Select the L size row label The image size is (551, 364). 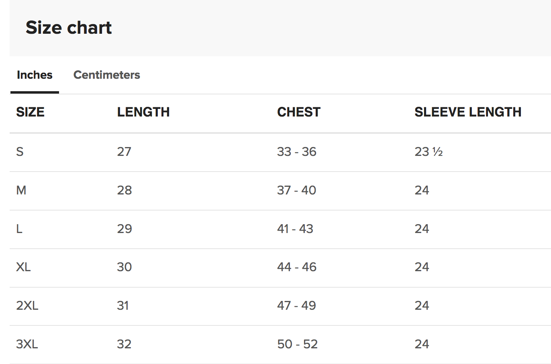tap(19, 229)
